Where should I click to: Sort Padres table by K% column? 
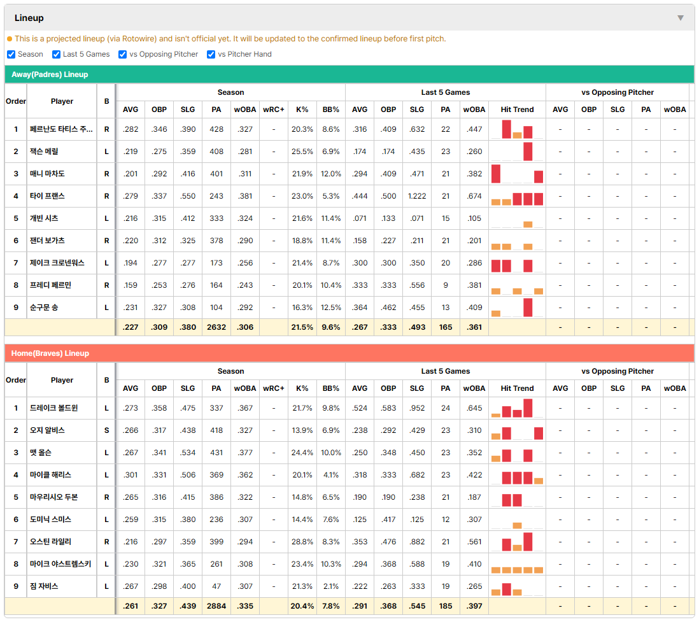pyautogui.click(x=302, y=110)
